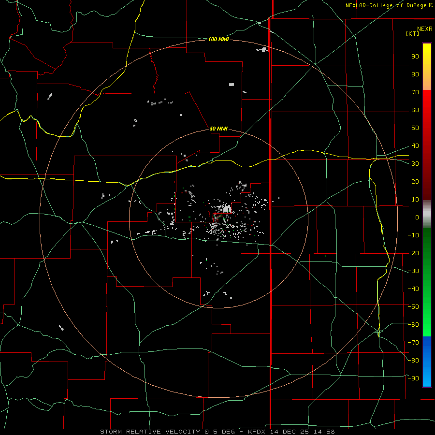Click the positive 60 knot scale label
The image size is (435, 435).
point(415,110)
